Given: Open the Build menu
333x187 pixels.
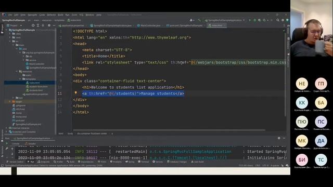Looking at the screenshot, I should [x=60, y=15].
